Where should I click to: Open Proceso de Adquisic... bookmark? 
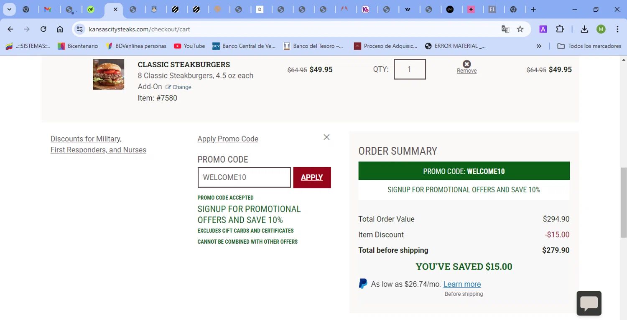coord(385,46)
